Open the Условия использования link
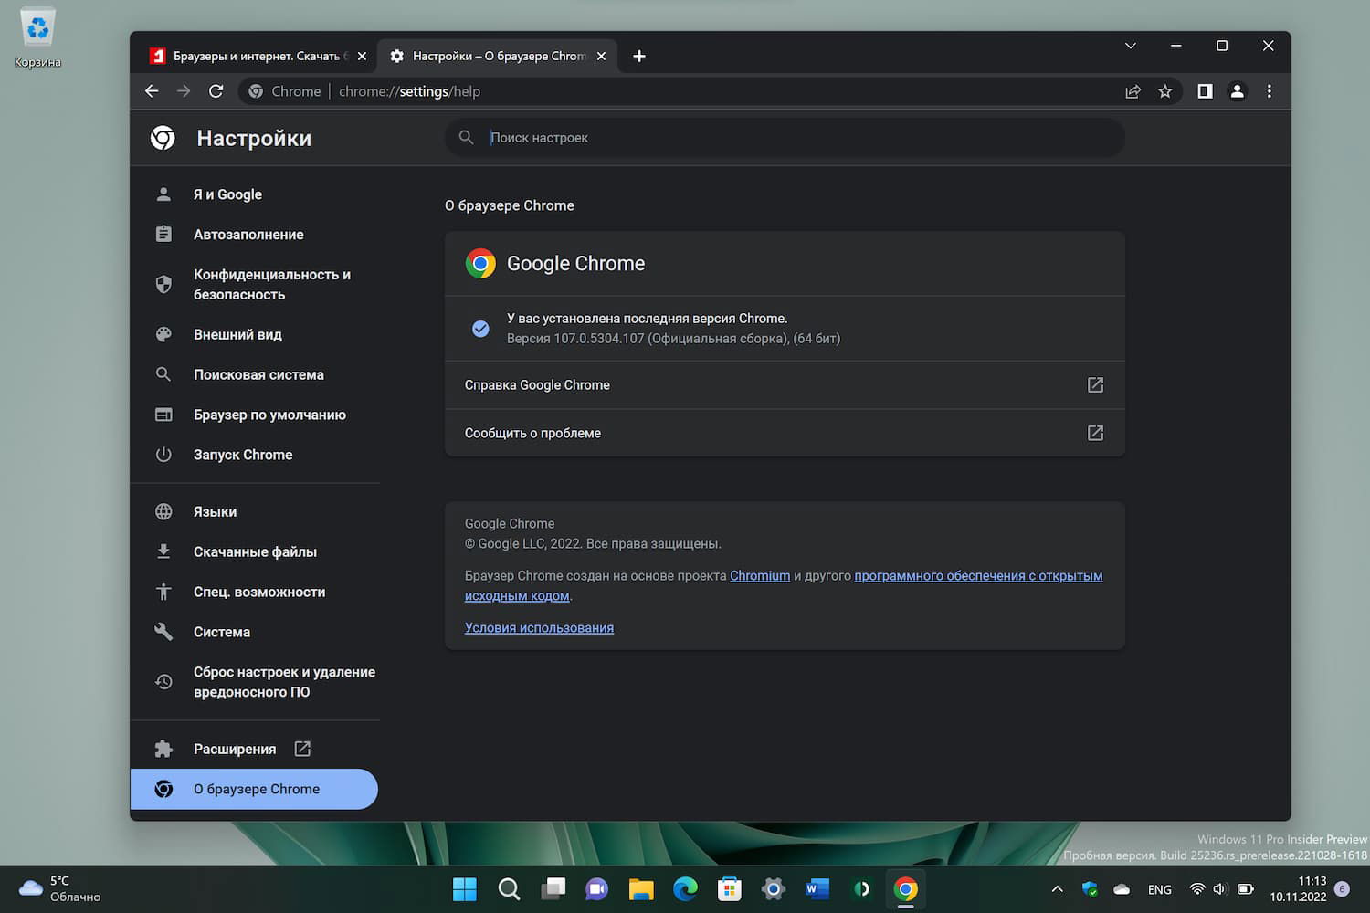Screen dimensions: 1370x913 click(539, 628)
